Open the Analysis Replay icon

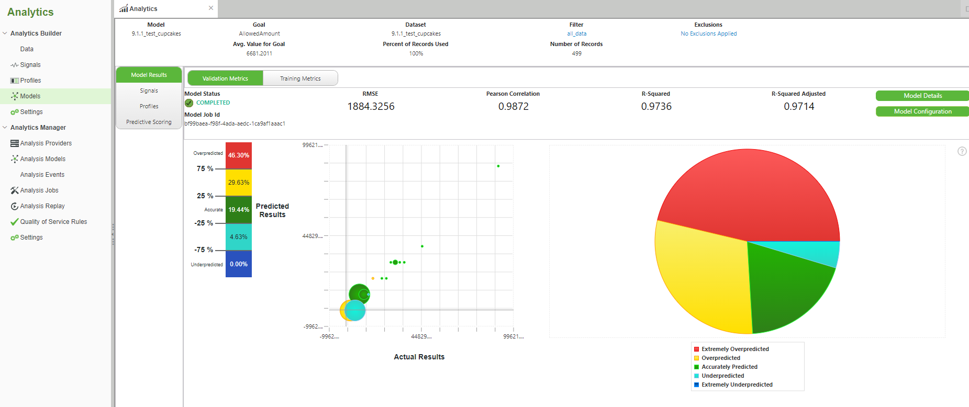14,206
